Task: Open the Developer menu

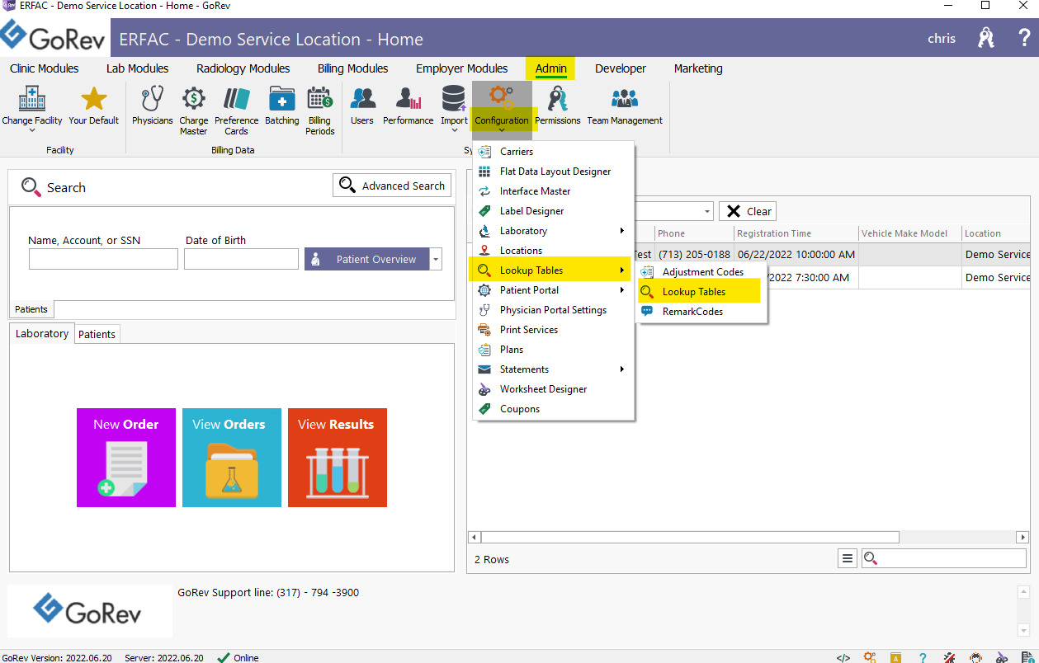Action: pos(620,68)
